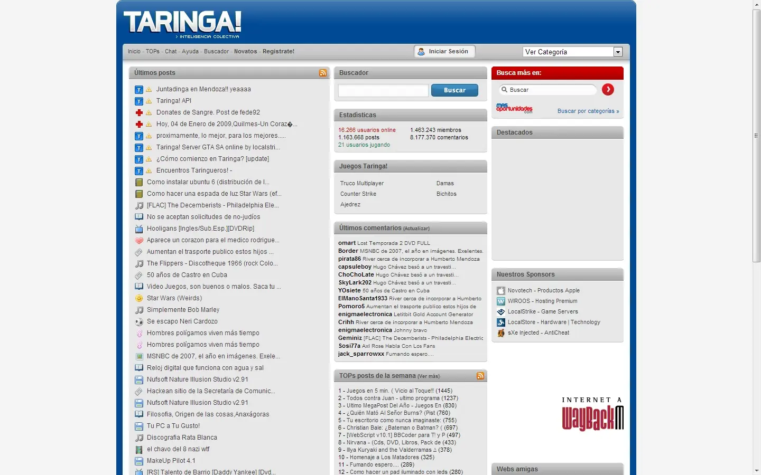This screenshot has height=475, width=761.
Task: Click Ver más in TOPs posts header
Action: [x=429, y=376]
